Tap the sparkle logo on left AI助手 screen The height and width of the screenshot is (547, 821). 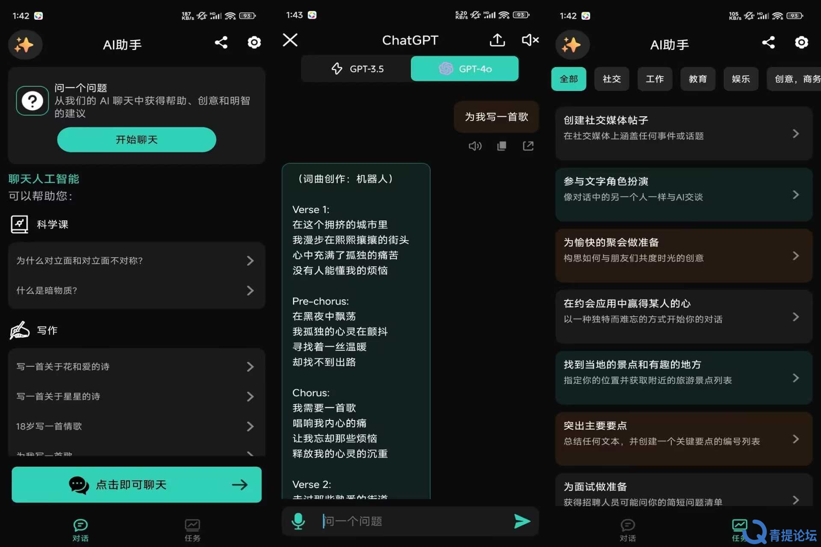click(25, 44)
